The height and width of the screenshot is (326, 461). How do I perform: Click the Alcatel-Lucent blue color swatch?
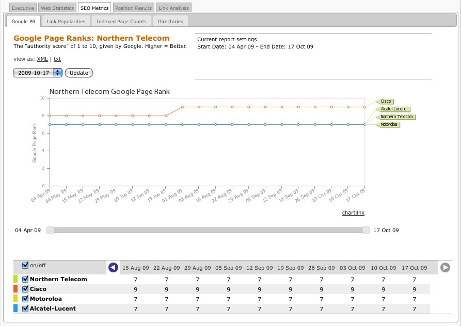pos(15,308)
